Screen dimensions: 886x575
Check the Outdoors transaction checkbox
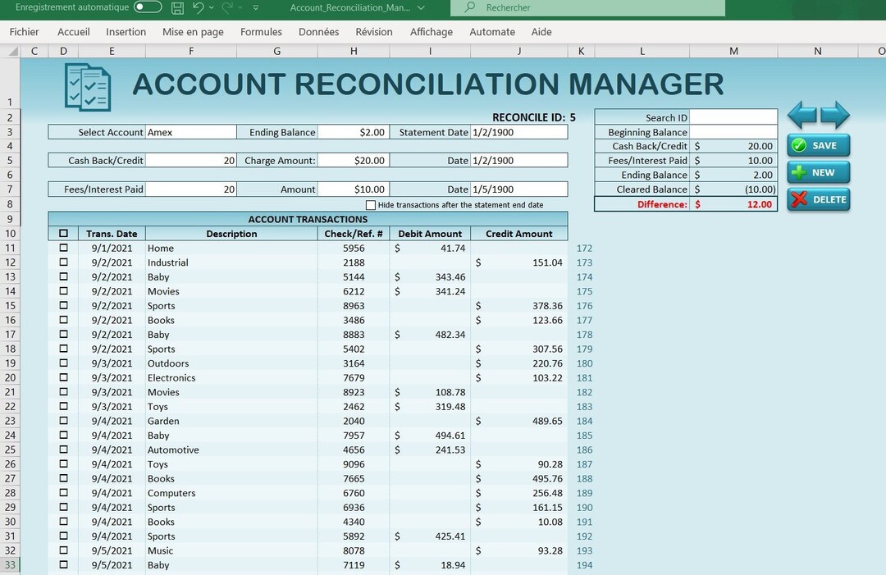(x=63, y=363)
